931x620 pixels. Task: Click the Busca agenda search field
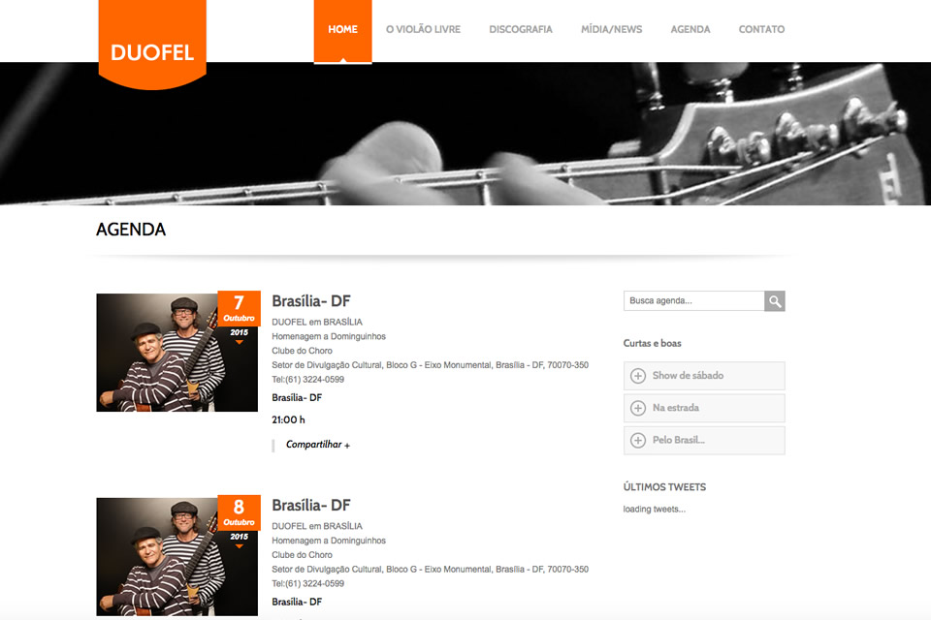pyautogui.click(x=693, y=301)
